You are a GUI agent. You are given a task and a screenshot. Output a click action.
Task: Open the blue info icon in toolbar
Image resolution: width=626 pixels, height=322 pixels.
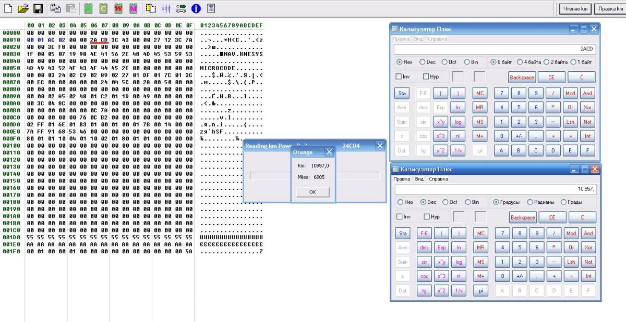click(x=196, y=8)
